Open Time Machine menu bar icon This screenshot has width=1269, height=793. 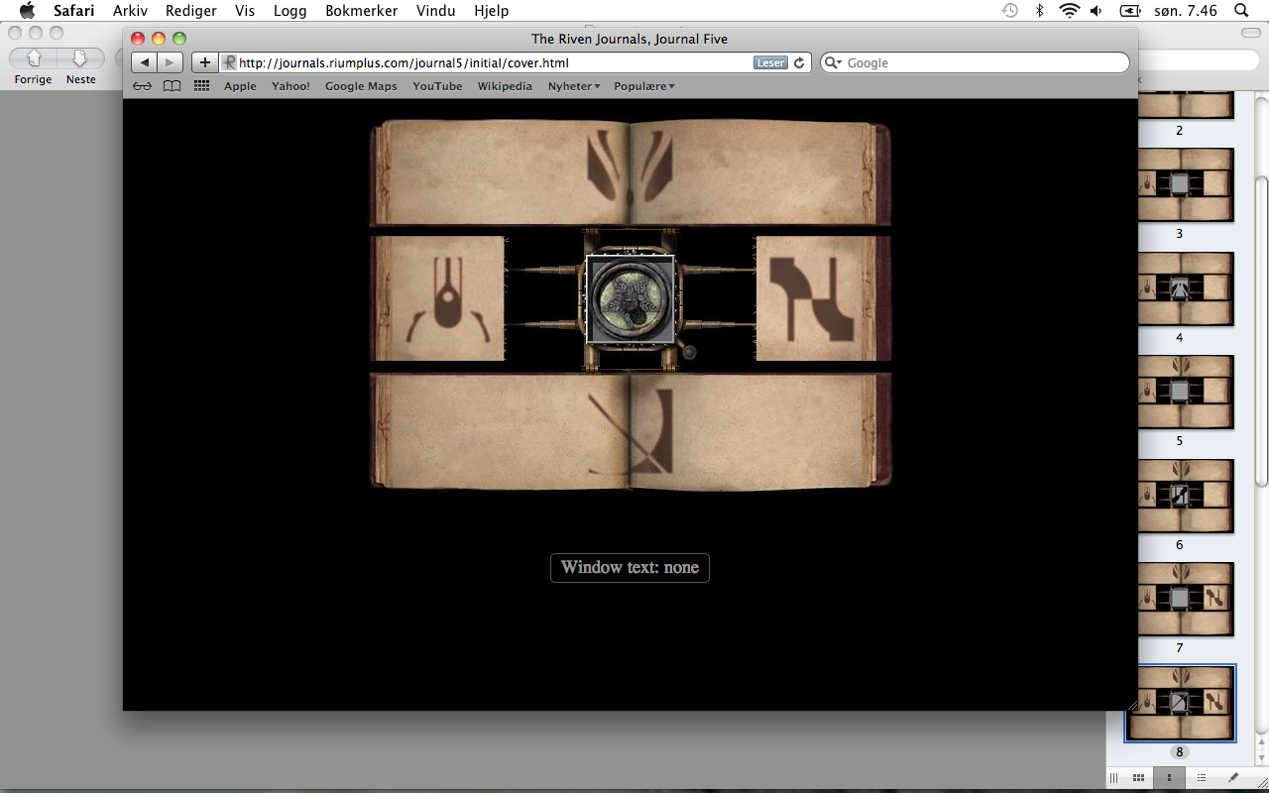(x=1009, y=11)
